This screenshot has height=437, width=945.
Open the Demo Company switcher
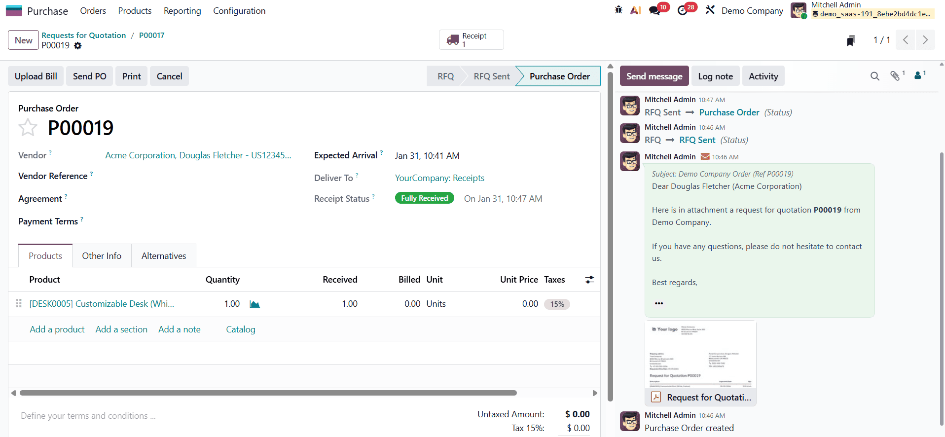[x=752, y=11]
